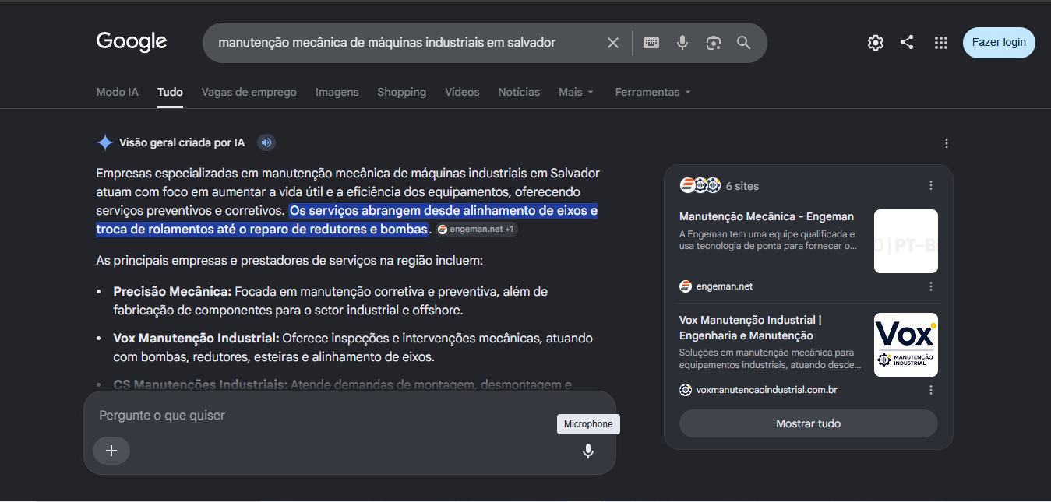Click the Vox Manutenção Industrial bullet text
Image resolution: width=1051 pixels, height=502 pixels.
354,348
